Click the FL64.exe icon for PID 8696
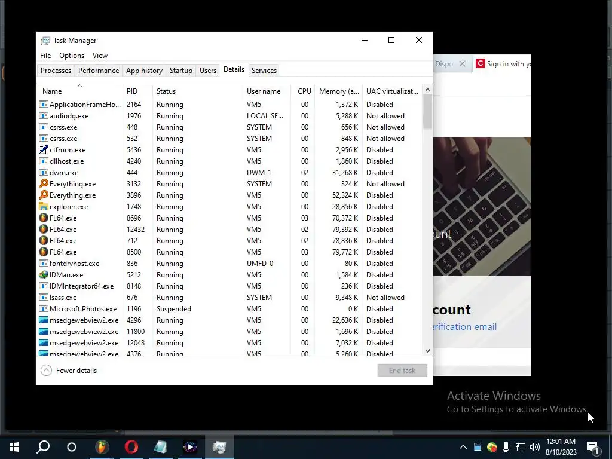The width and height of the screenshot is (612, 459). click(43, 218)
